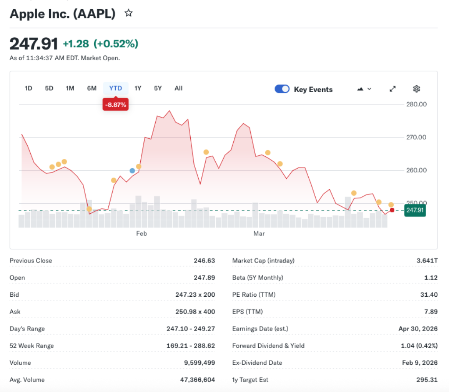The image size is (449, 392).
Task: Click the blue key event dot
Action: pyautogui.click(x=132, y=170)
